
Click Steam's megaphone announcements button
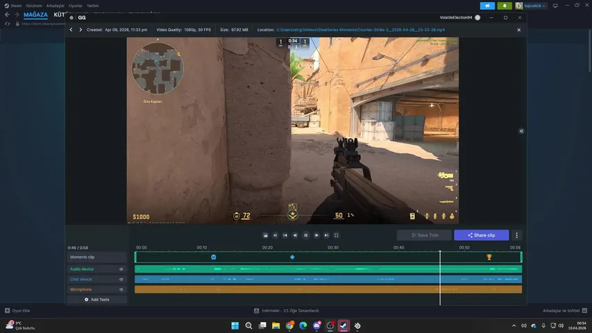click(x=487, y=6)
